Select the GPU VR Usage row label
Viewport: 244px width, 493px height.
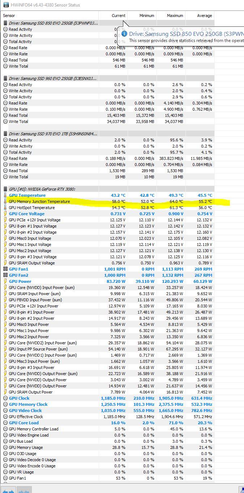point(21,472)
